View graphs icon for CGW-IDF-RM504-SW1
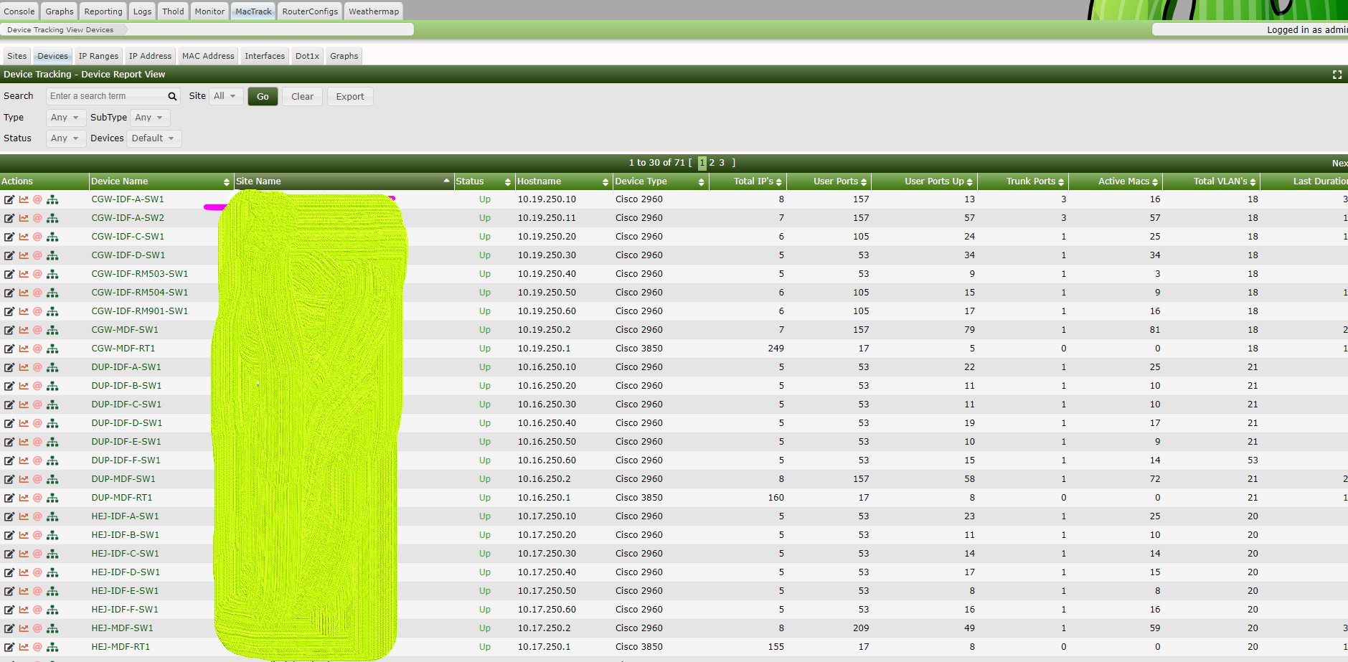Image resolution: width=1348 pixels, height=662 pixels. (24, 293)
